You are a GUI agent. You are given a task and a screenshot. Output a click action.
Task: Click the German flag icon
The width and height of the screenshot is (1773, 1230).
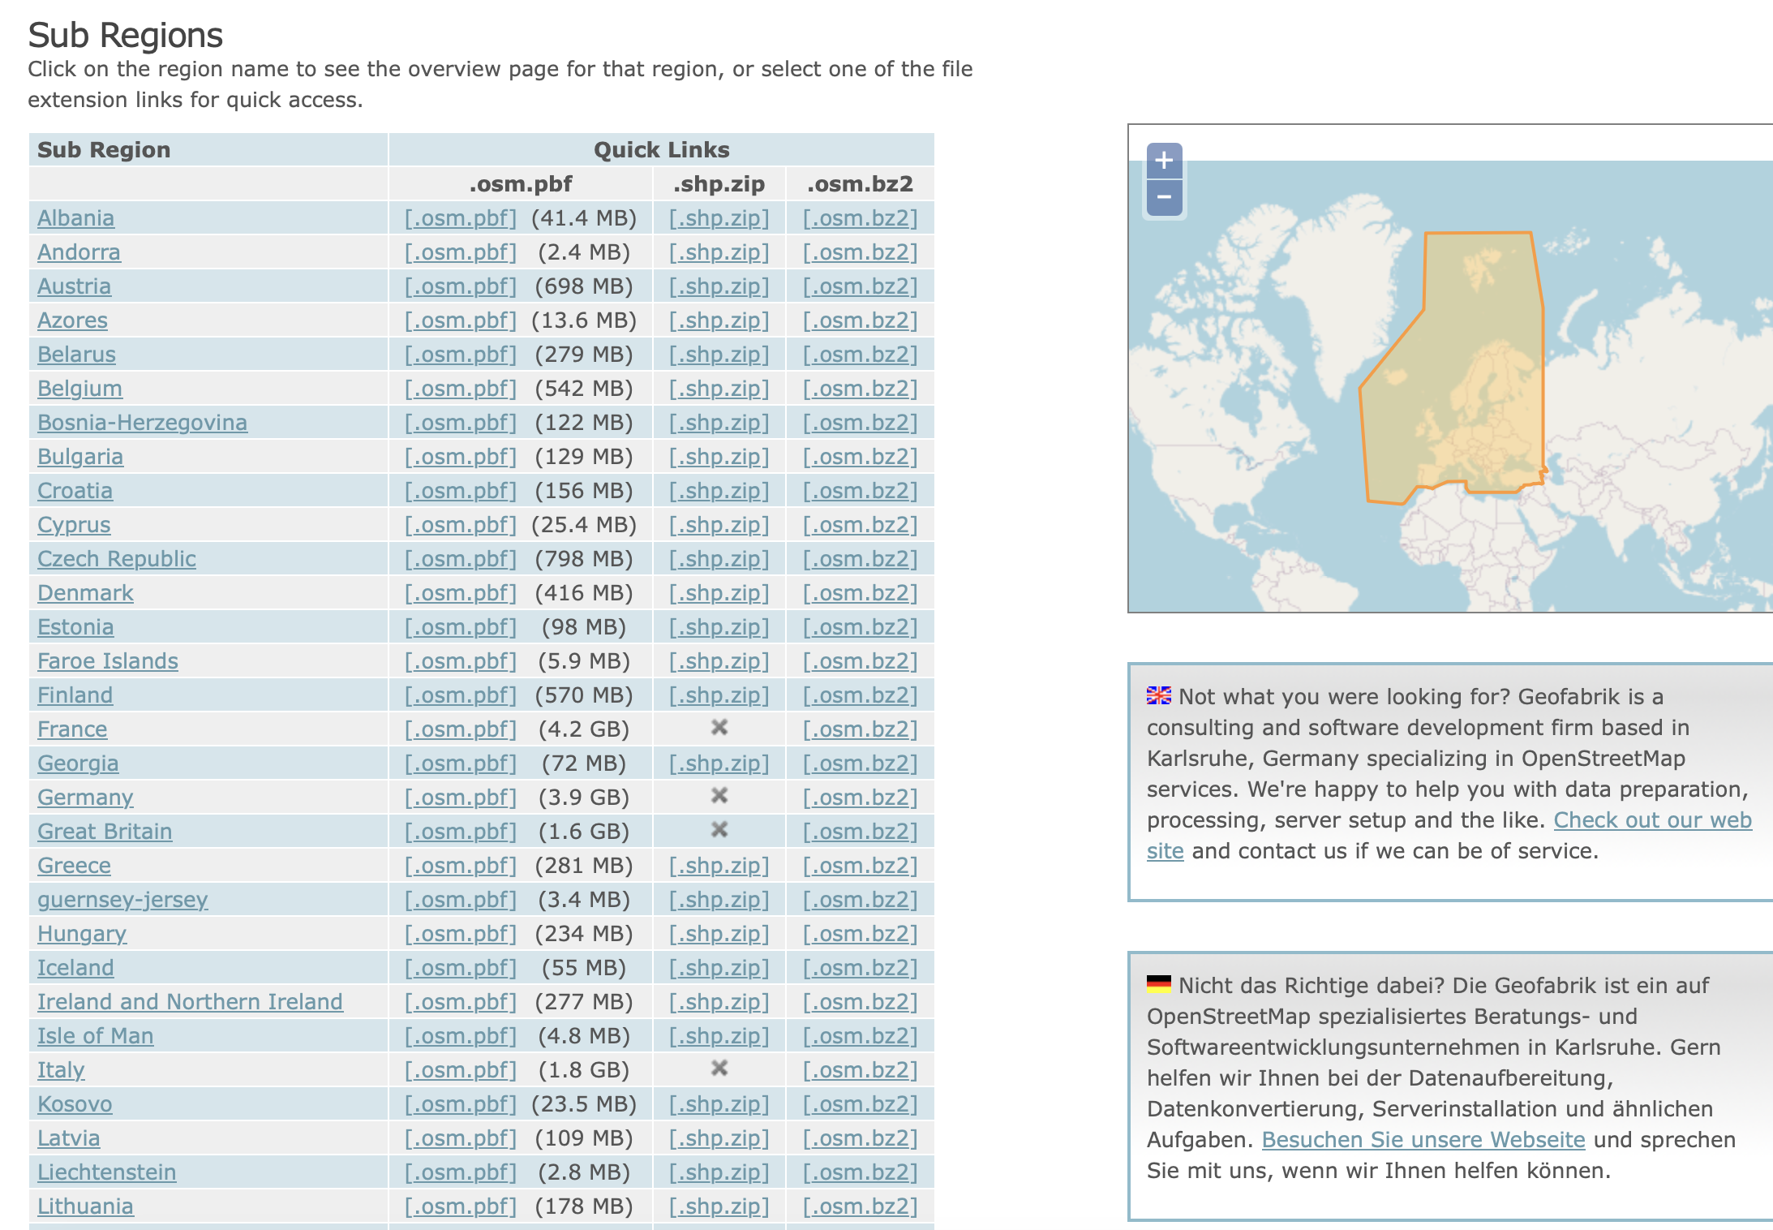1158,984
